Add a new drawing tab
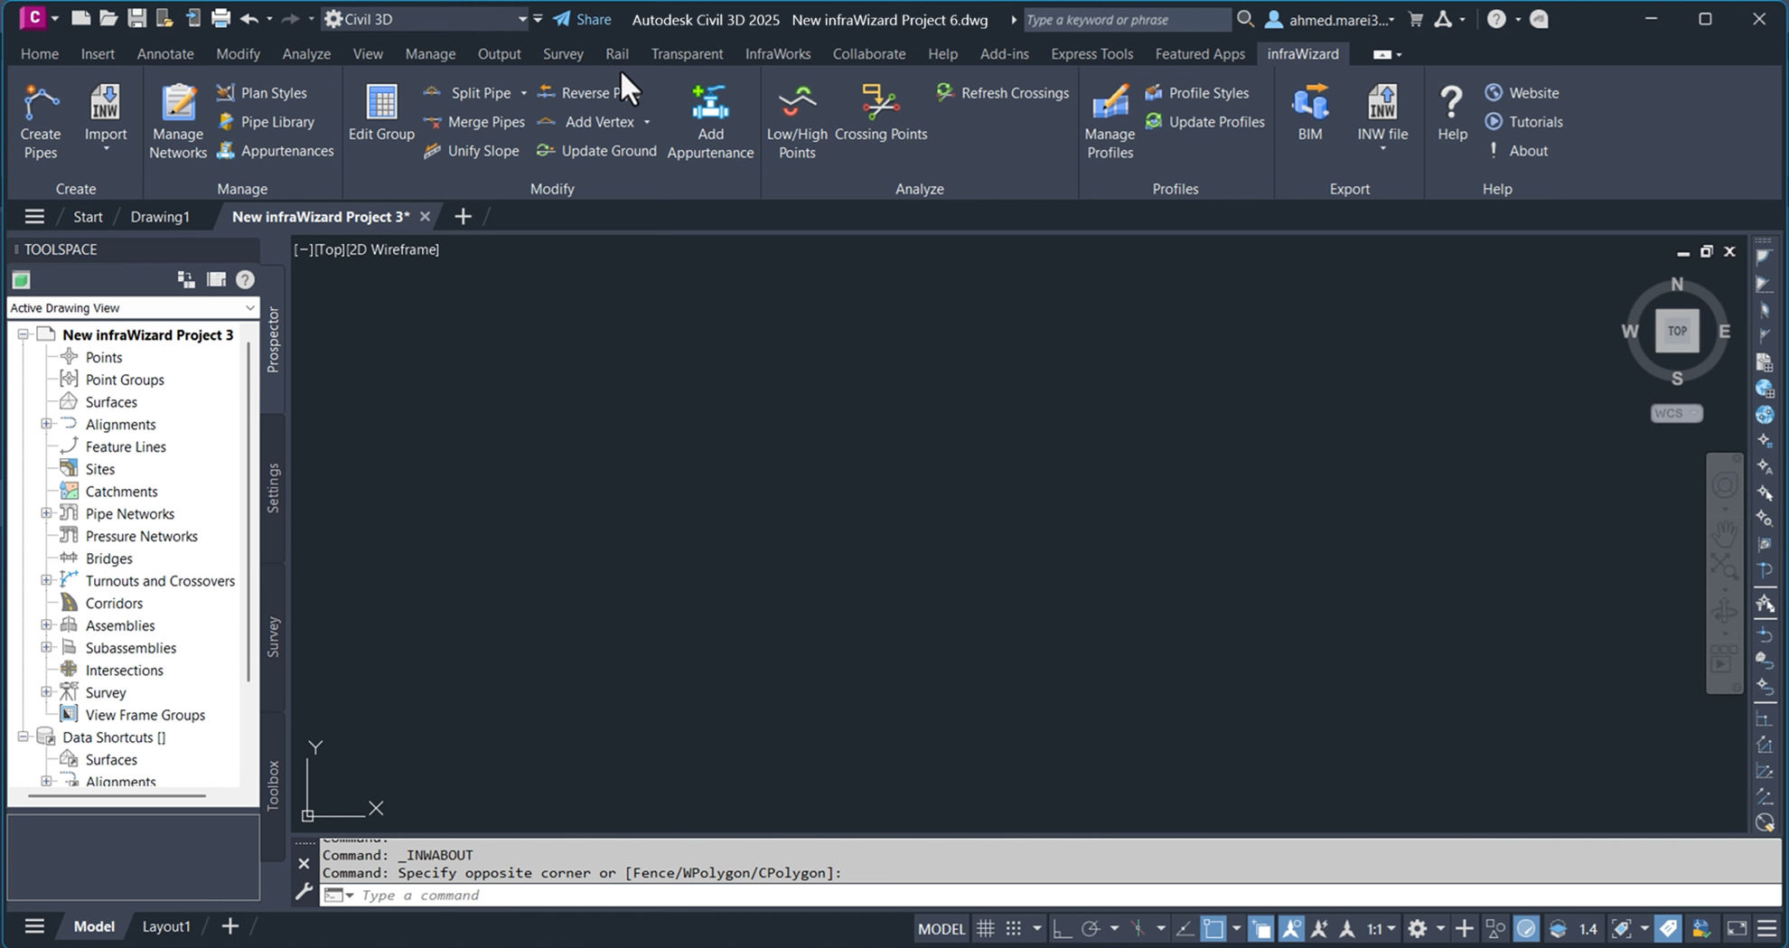1789x948 pixels. click(463, 216)
